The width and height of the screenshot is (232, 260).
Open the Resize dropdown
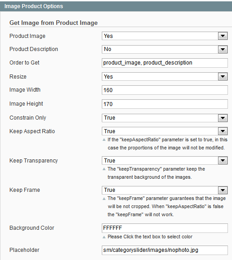pyautogui.click(x=164, y=77)
